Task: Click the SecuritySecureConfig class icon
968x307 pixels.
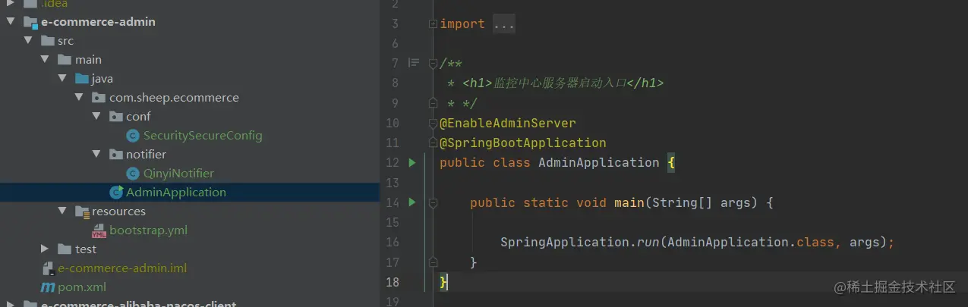Action: (x=133, y=136)
